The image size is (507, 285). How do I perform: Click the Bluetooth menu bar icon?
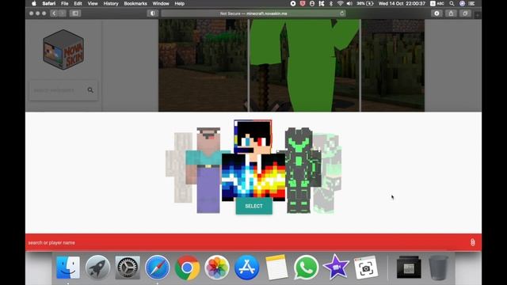coord(331,3)
